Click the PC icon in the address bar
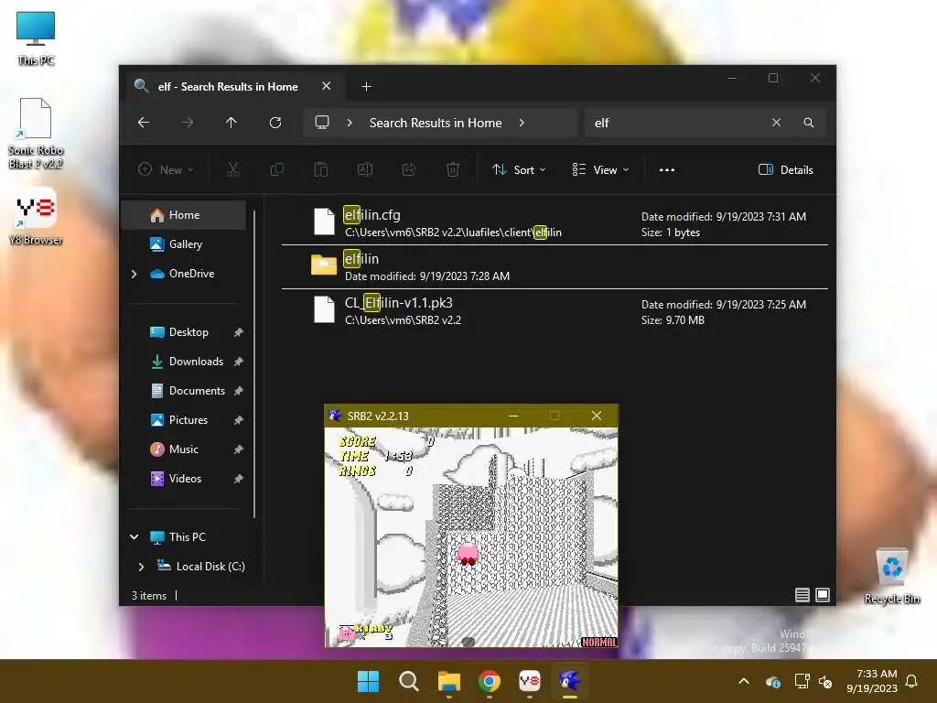Image resolution: width=937 pixels, height=703 pixels. [322, 123]
